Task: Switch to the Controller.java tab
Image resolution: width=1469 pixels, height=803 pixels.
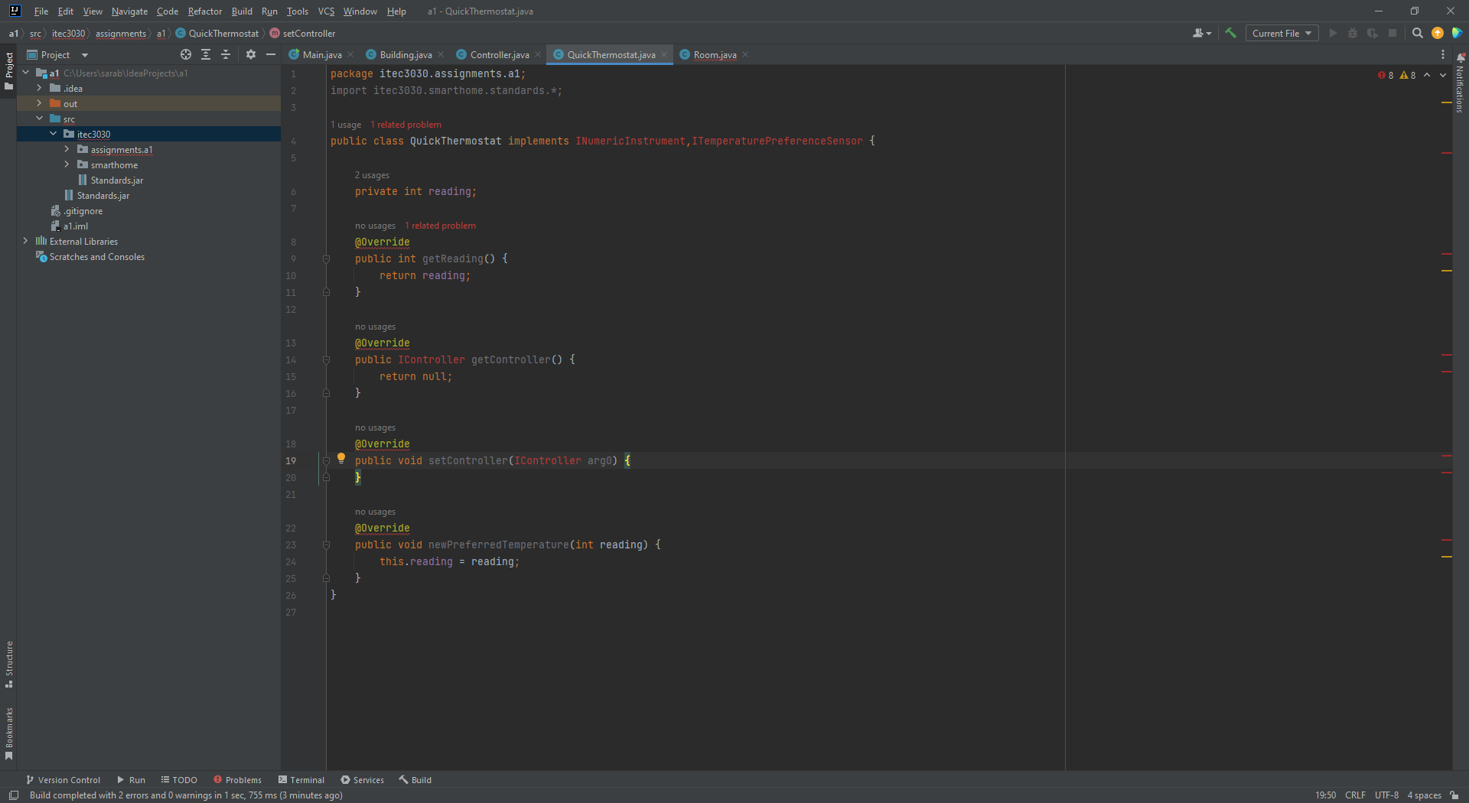Action: pos(499,54)
